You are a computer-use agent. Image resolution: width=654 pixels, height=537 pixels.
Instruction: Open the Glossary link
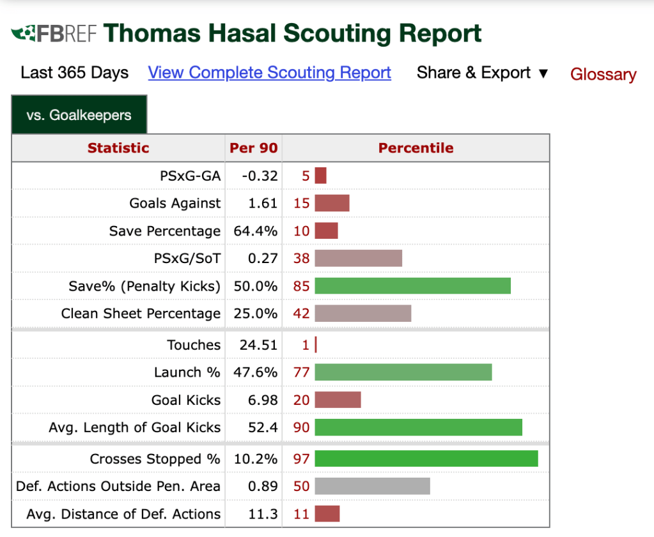point(603,75)
